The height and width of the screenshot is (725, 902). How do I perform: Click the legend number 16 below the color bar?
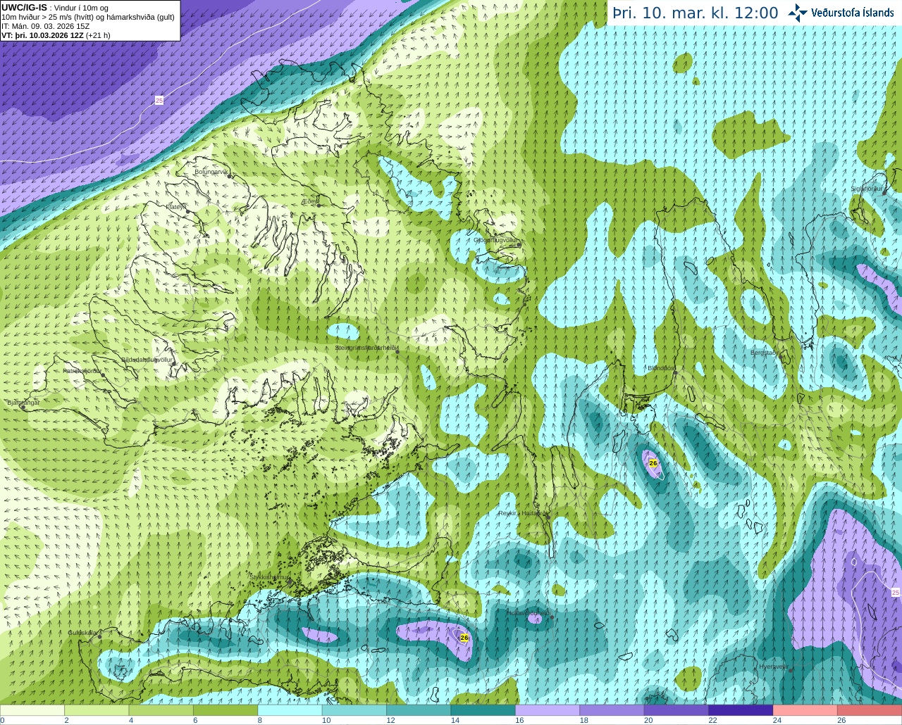coord(519,720)
